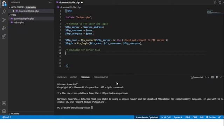Image resolution: width=224 pixels, height=126 pixels.
Task: Click the Go Live status bar button
Action: pos(211,117)
